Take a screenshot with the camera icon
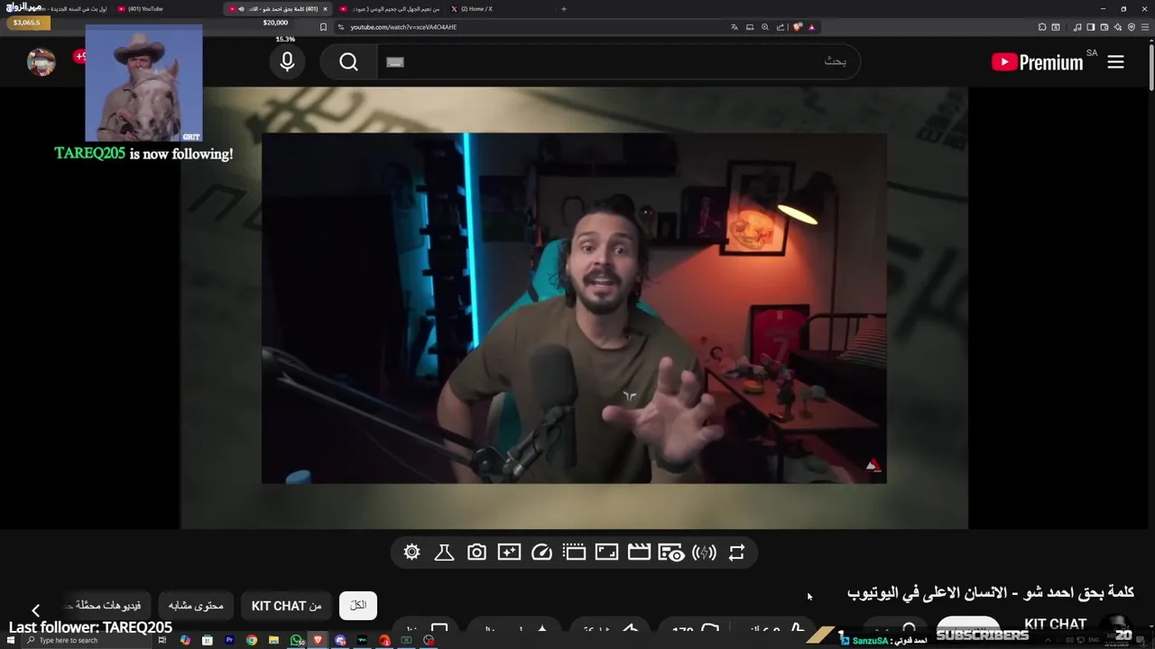 pos(476,553)
